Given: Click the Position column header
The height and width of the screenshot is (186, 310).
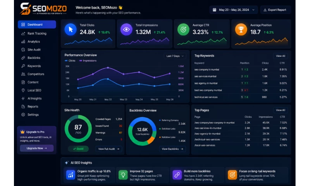Looking at the screenshot, I should pos(245,63).
